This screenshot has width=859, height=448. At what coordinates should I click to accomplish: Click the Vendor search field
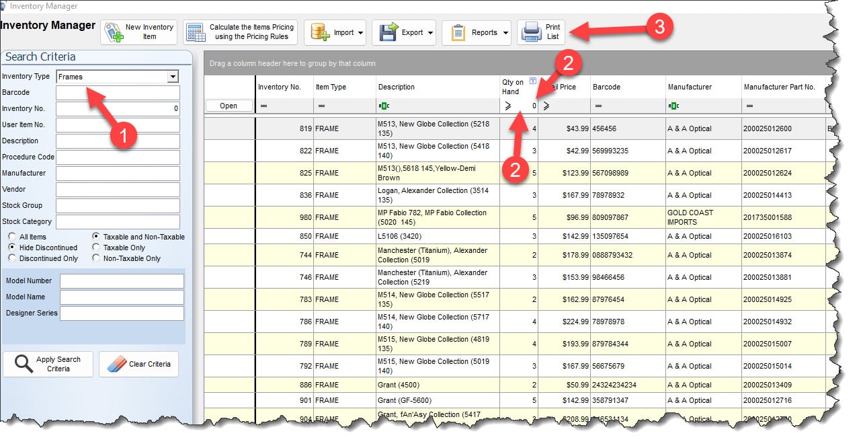coord(118,190)
